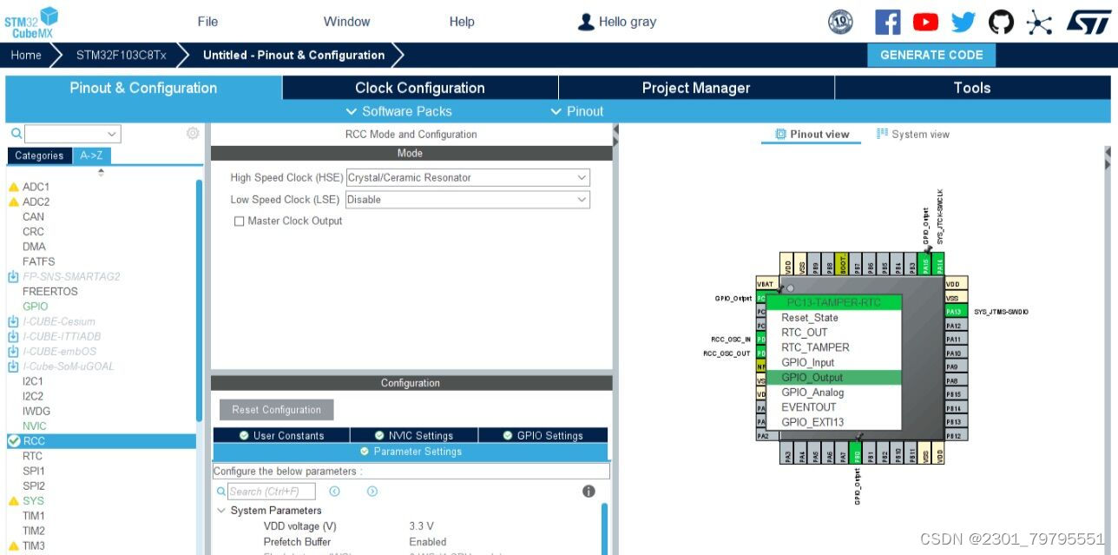
Task: Switch to the Clock Configuration tab
Action: 420,88
